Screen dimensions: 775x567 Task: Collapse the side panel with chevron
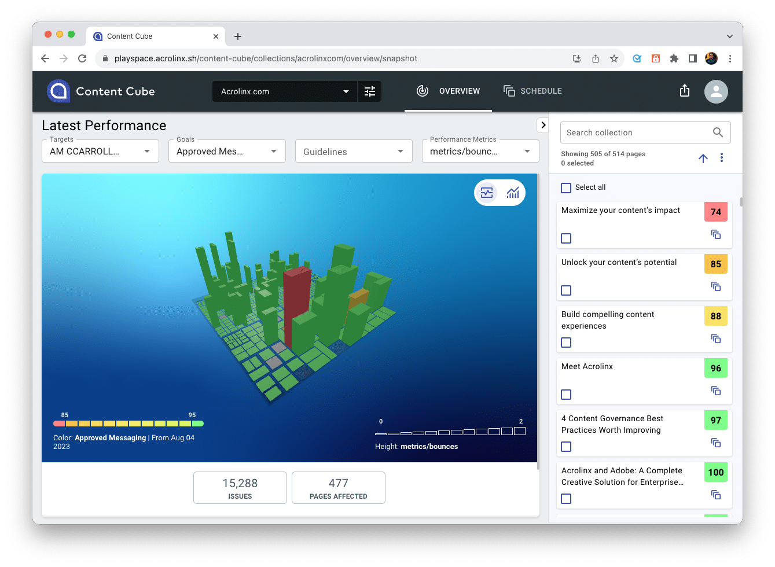[543, 125]
